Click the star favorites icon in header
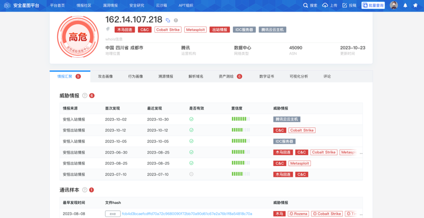424x218 pixels. 415,5
